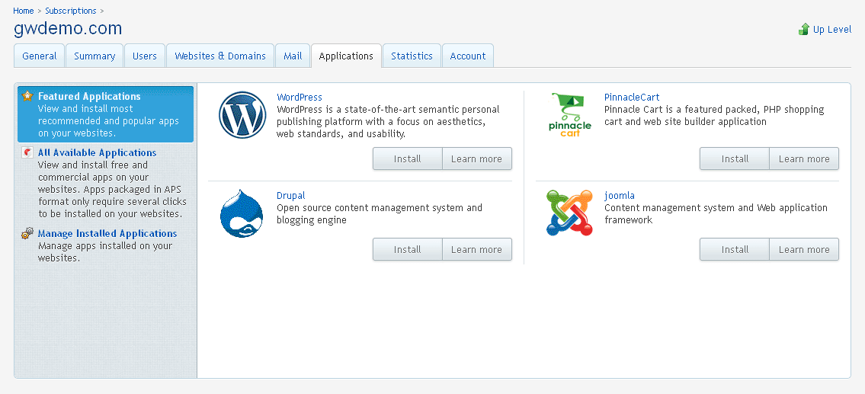The width and height of the screenshot is (865, 394).
Task: Click the All Available Applications icon
Action: [x=27, y=153]
